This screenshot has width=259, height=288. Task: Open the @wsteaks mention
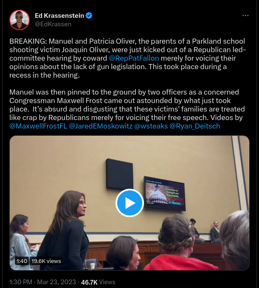(151, 126)
